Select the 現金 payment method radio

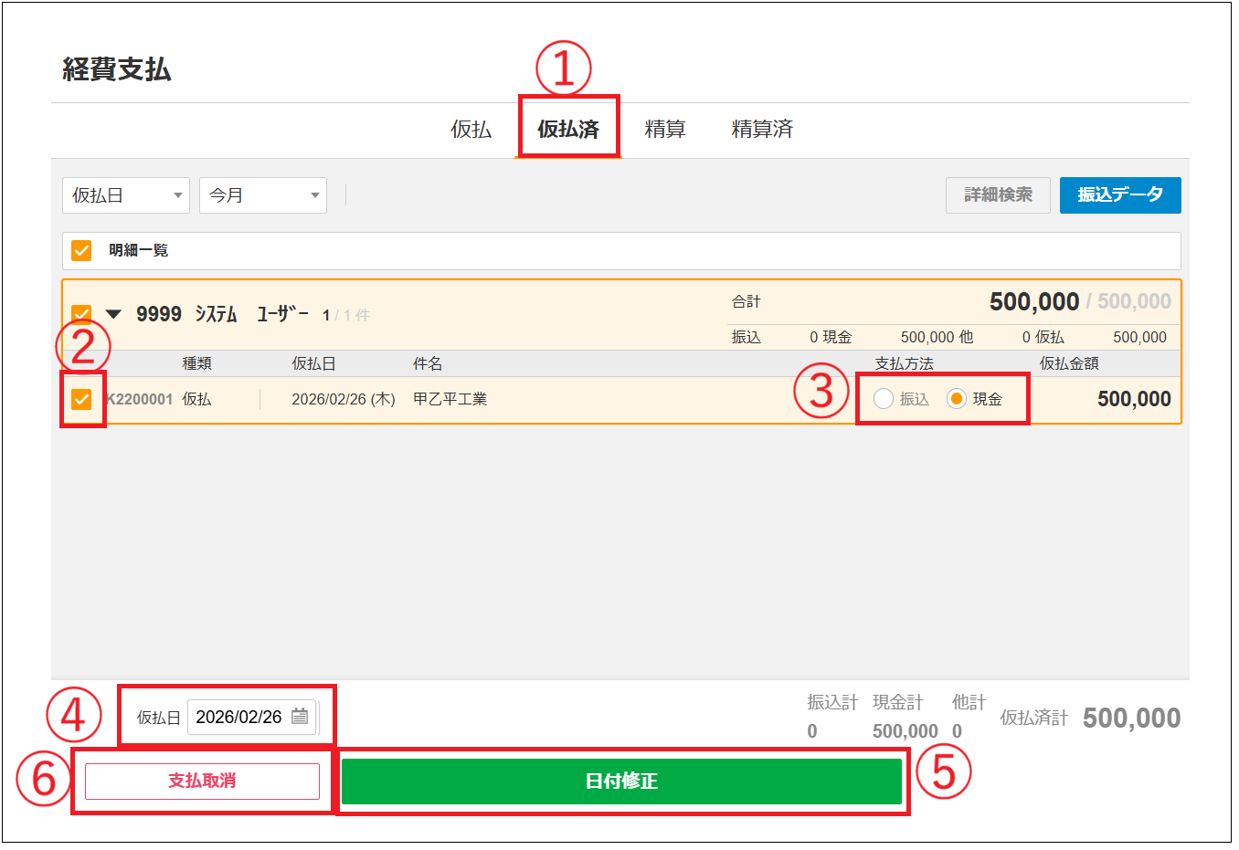(x=957, y=399)
